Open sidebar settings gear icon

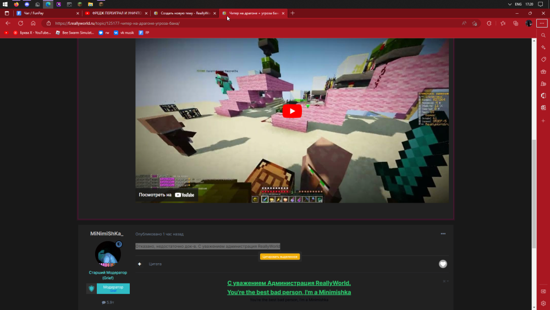point(543,303)
